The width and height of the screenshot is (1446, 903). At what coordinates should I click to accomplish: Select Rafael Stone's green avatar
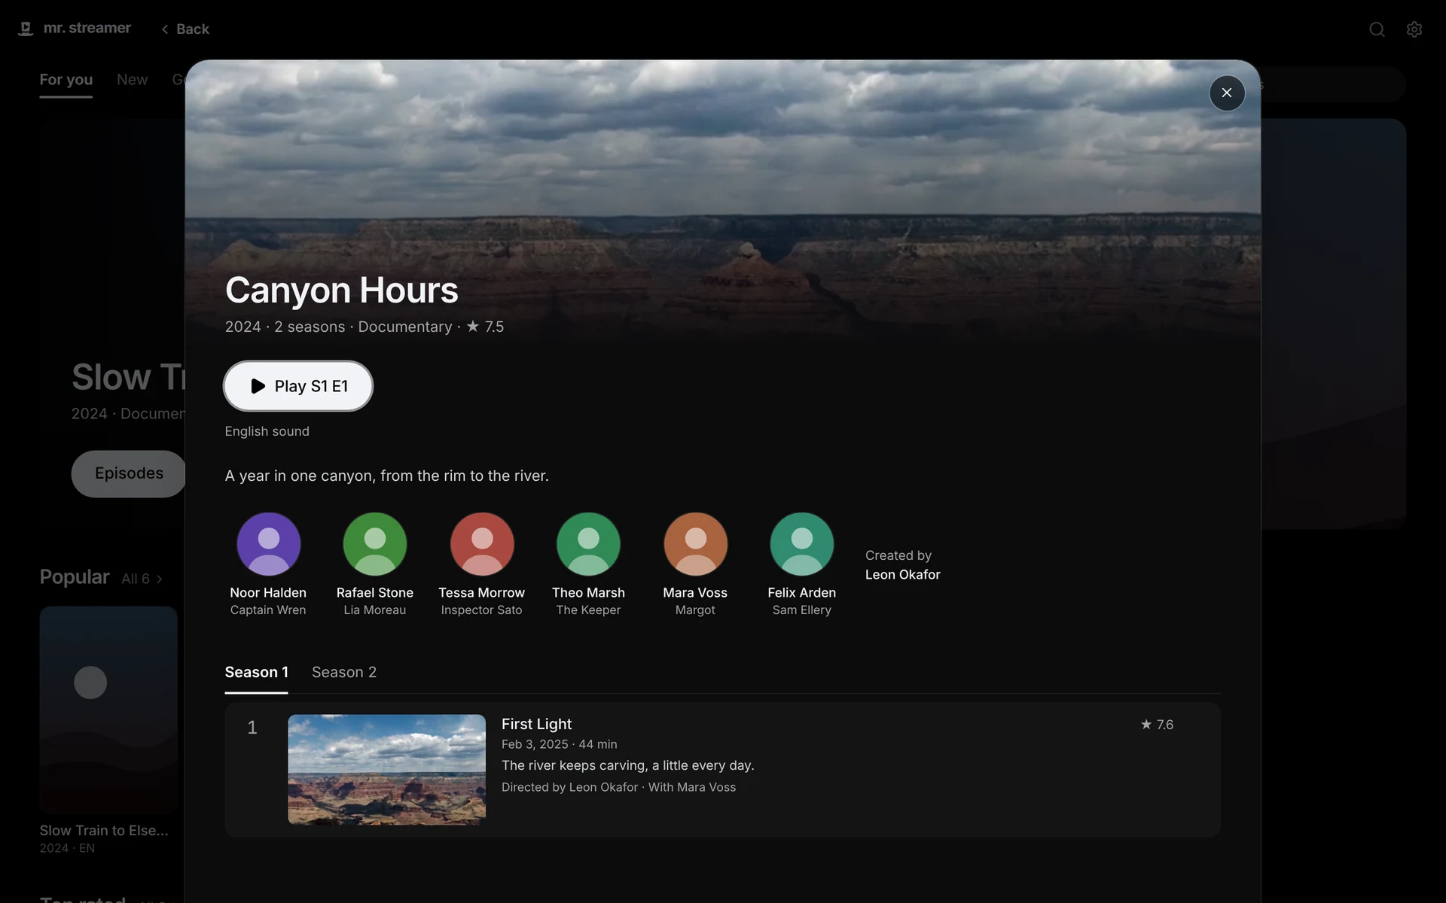click(x=375, y=544)
